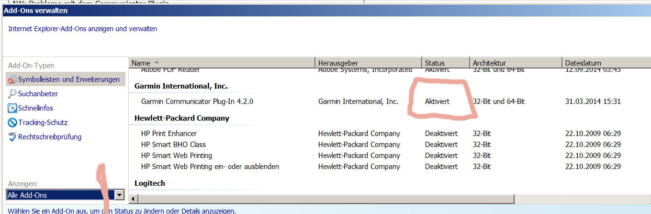Select the HP Smart BHO Class add-on
This screenshot has width=651, height=214.
click(x=173, y=144)
